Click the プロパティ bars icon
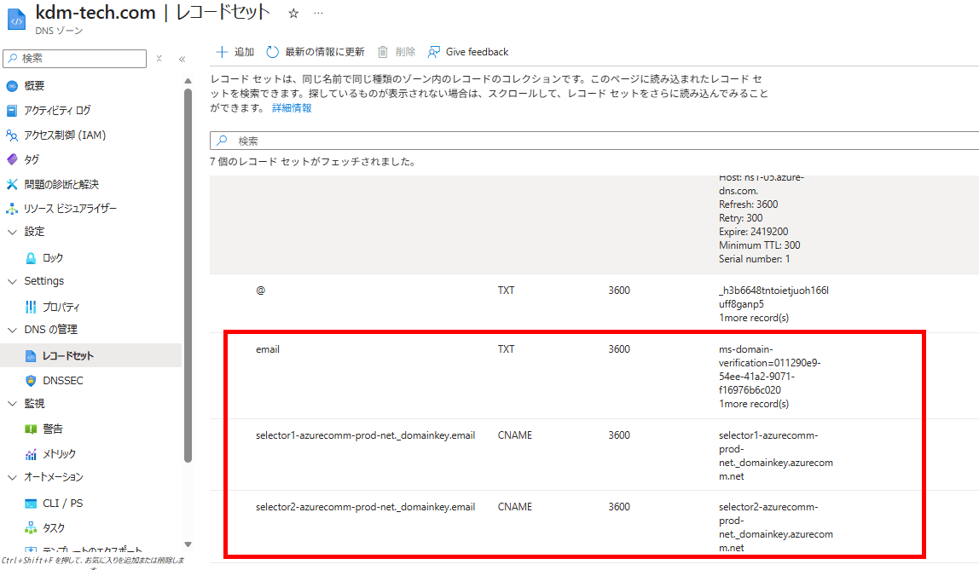Viewport: 979px width, 570px height. pos(31,307)
